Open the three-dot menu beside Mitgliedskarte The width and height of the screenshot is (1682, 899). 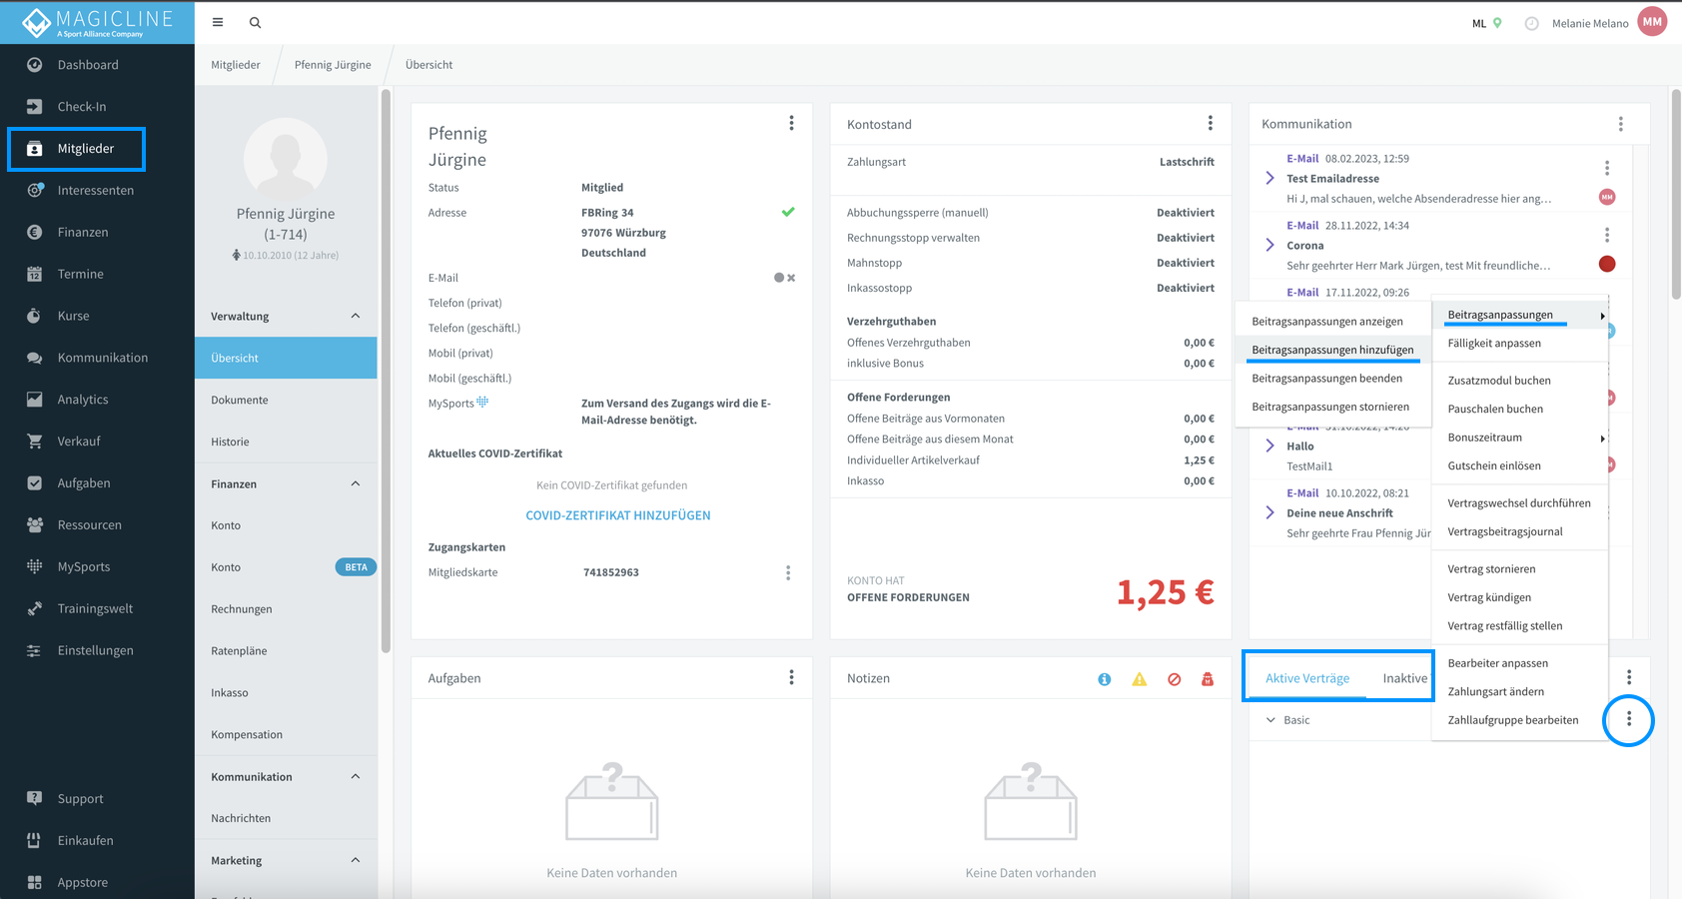787,572
